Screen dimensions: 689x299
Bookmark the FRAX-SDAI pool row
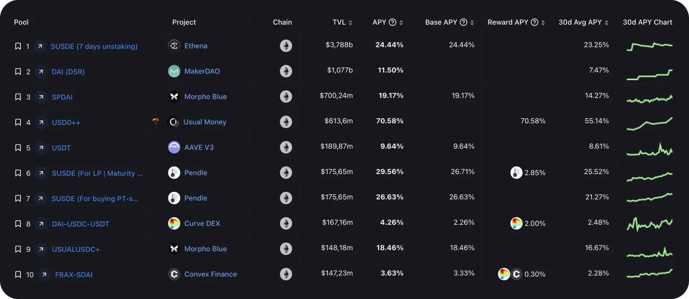(18, 274)
